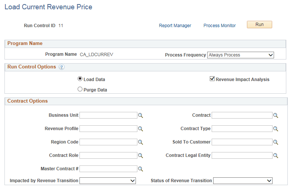This screenshot has width=290, height=187.
Task: Open Run Control Options help icon
Action: point(62,67)
